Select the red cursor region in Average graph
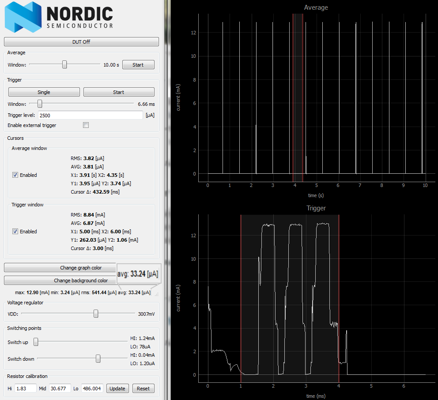This screenshot has height=400, width=438. point(298,97)
